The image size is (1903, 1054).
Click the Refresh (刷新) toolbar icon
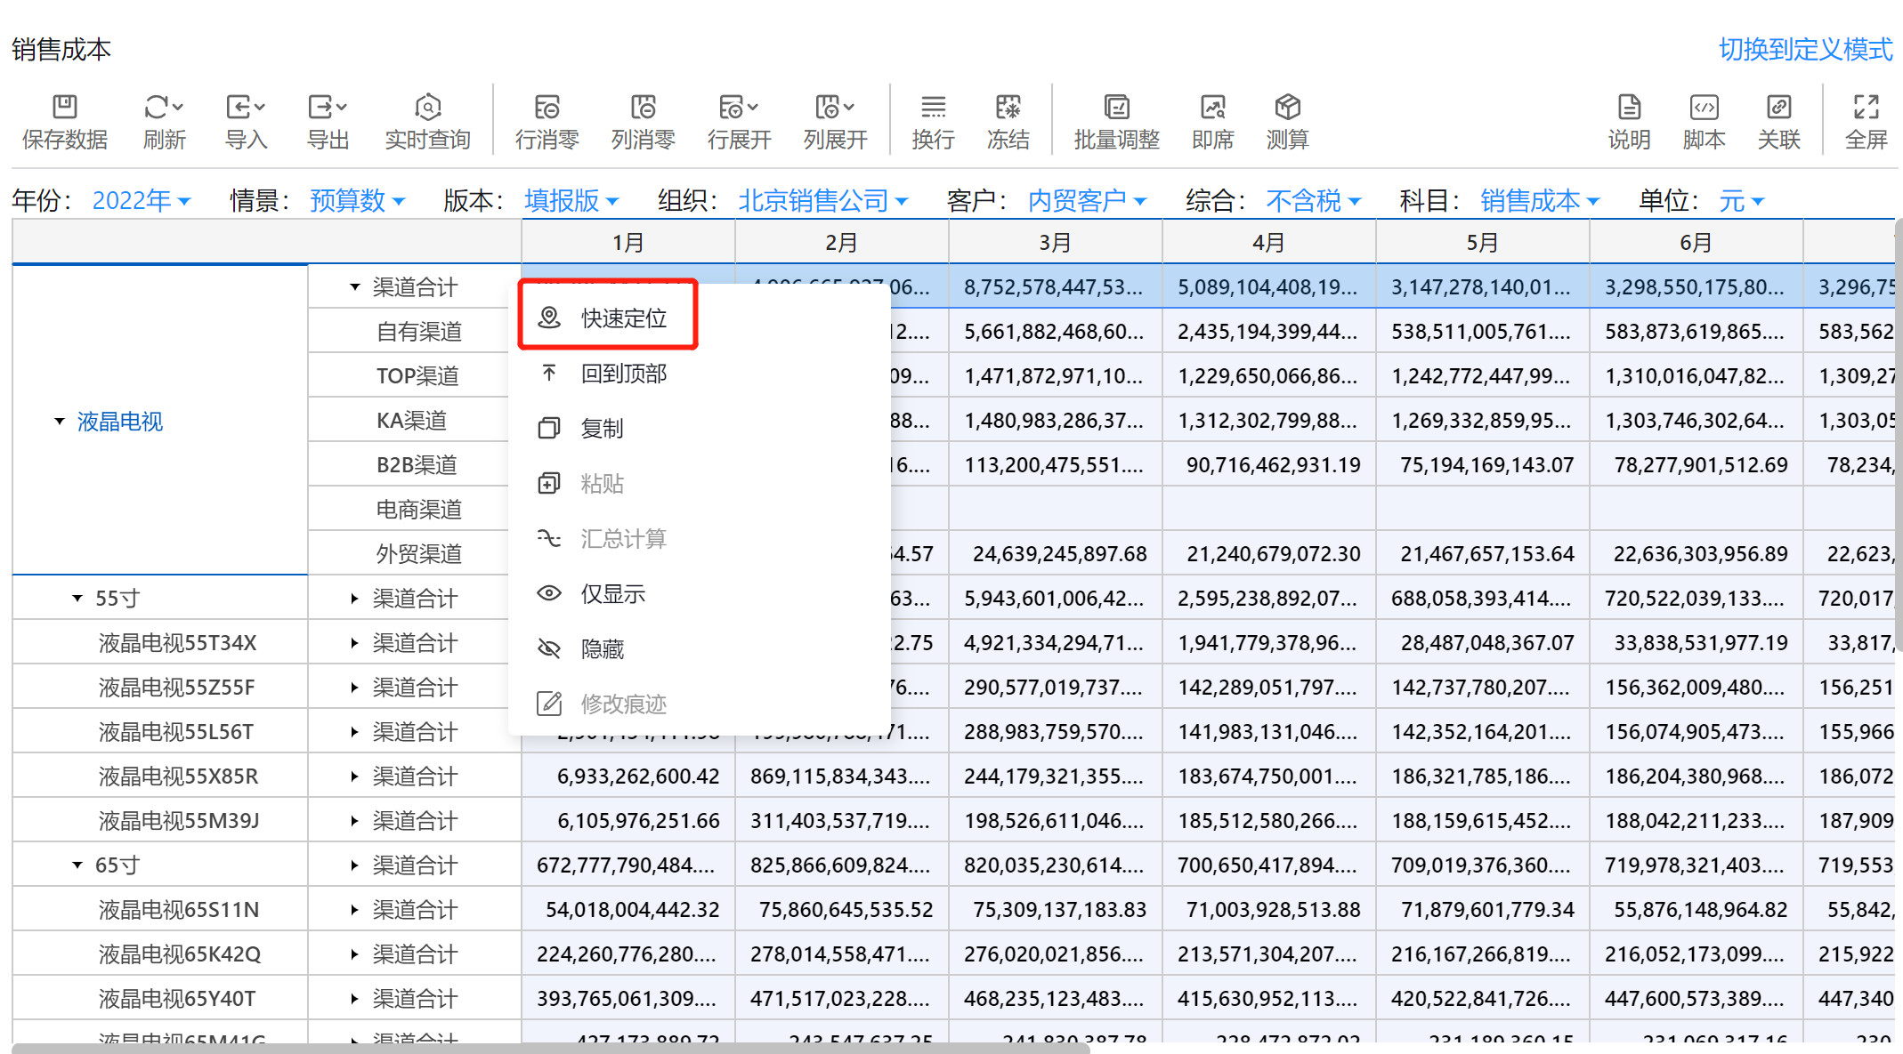157,109
